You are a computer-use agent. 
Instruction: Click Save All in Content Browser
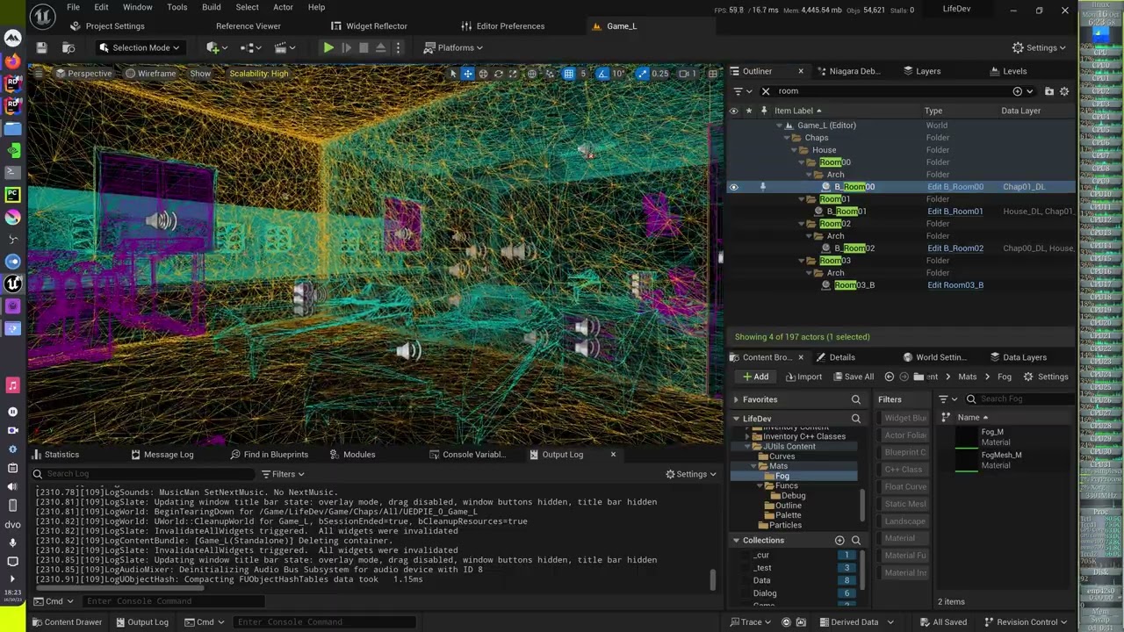[x=852, y=377]
